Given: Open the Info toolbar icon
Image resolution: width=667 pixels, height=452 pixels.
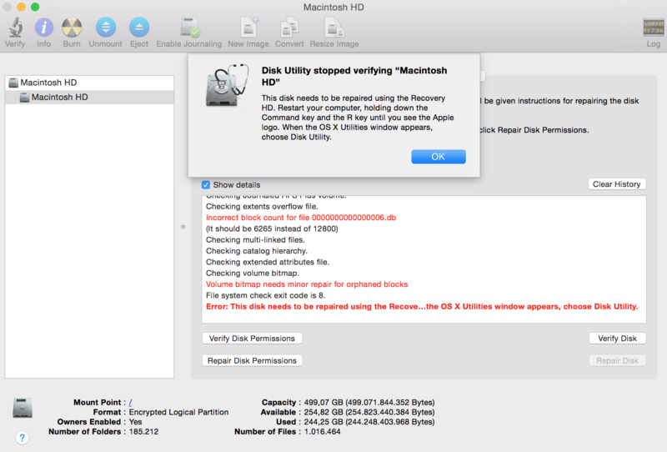Looking at the screenshot, I should (44, 28).
